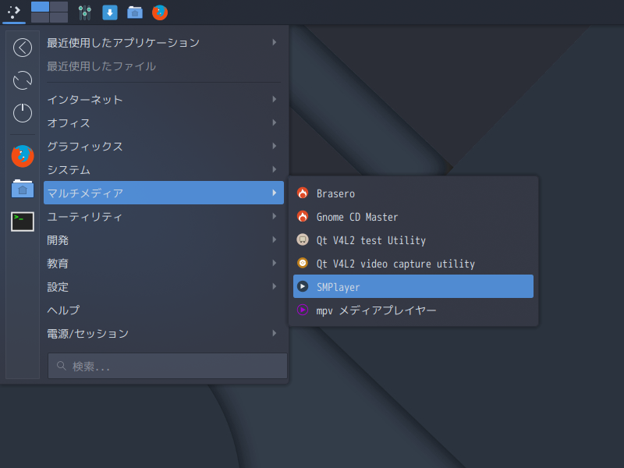This screenshot has width=624, height=468.
Task: Open the 電源/セッション submenu
Action: pos(164,334)
